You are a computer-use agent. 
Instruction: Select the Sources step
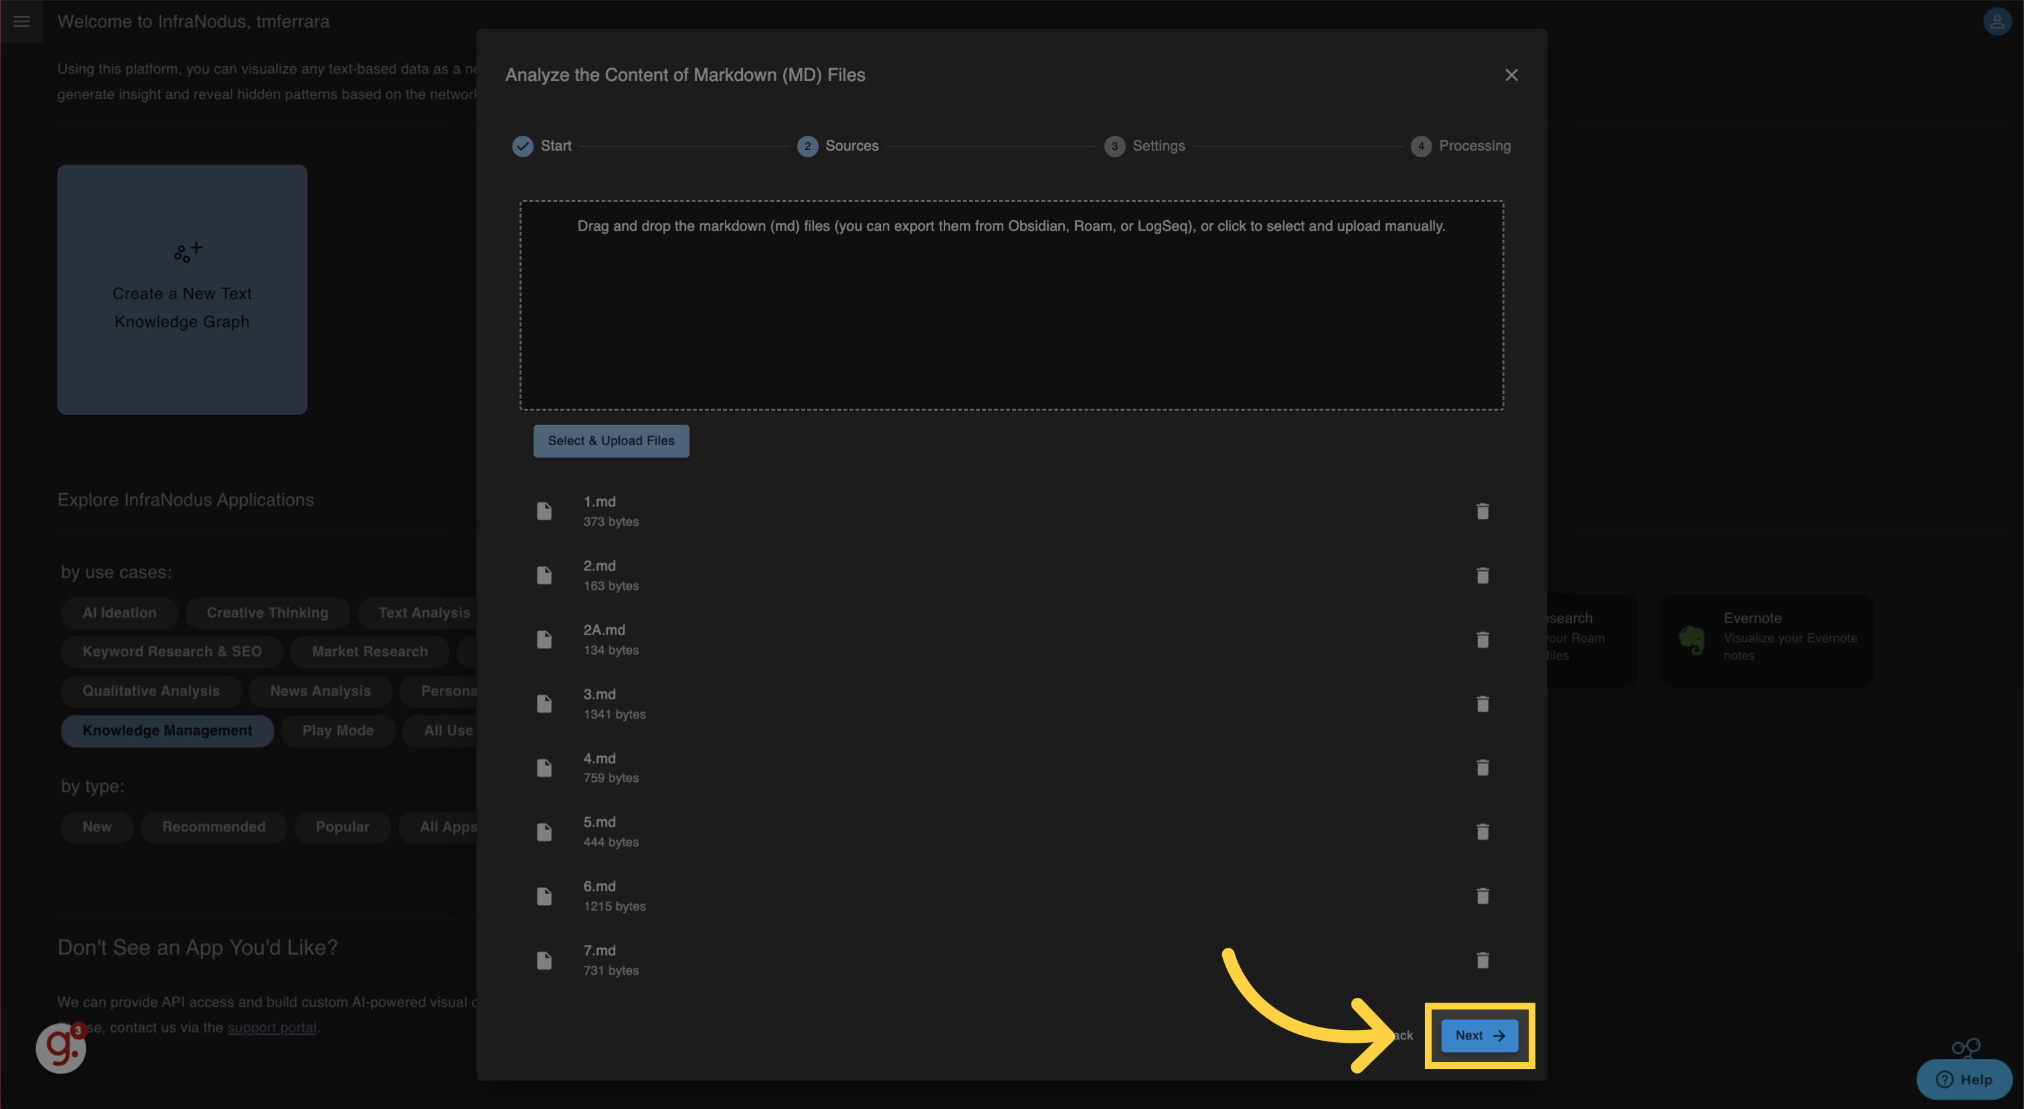837,146
